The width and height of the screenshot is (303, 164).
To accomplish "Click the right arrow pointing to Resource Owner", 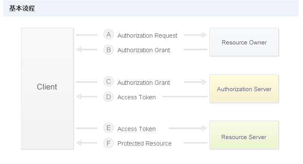I will tap(196, 35).
